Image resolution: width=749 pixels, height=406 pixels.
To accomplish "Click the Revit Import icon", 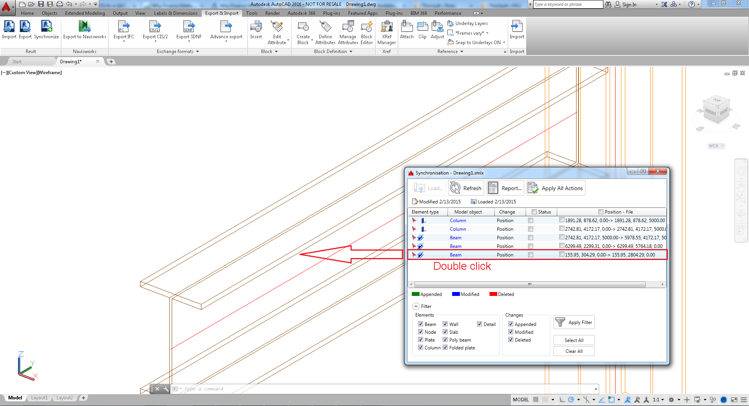I will (9, 27).
